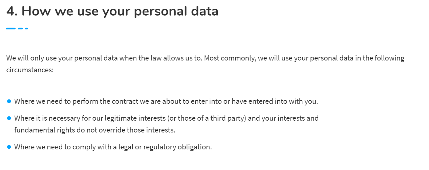Click the blue dashed underline below the heading
Screen dimensions: 429x170
17,29
